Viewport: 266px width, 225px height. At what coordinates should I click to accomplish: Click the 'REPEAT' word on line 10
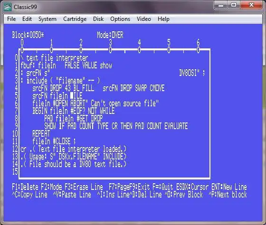[x=41, y=133]
